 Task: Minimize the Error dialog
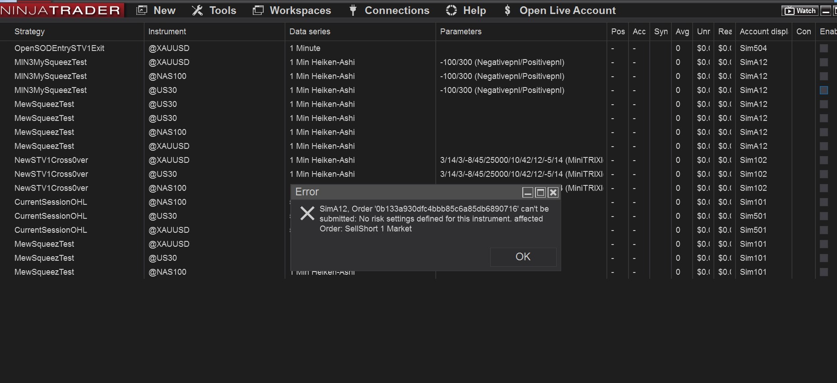click(527, 193)
